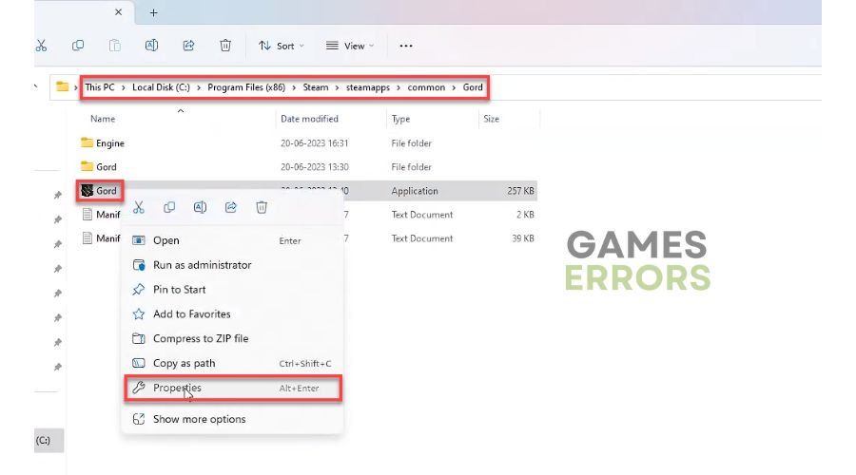Click the Engine folder icon

(87, 142)
